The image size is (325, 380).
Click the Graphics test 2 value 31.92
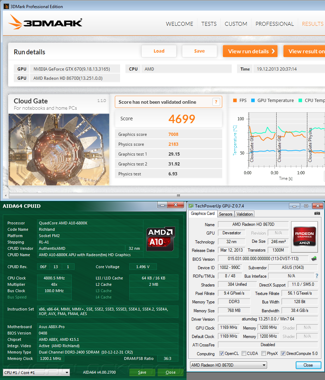(x=174, y=164)
